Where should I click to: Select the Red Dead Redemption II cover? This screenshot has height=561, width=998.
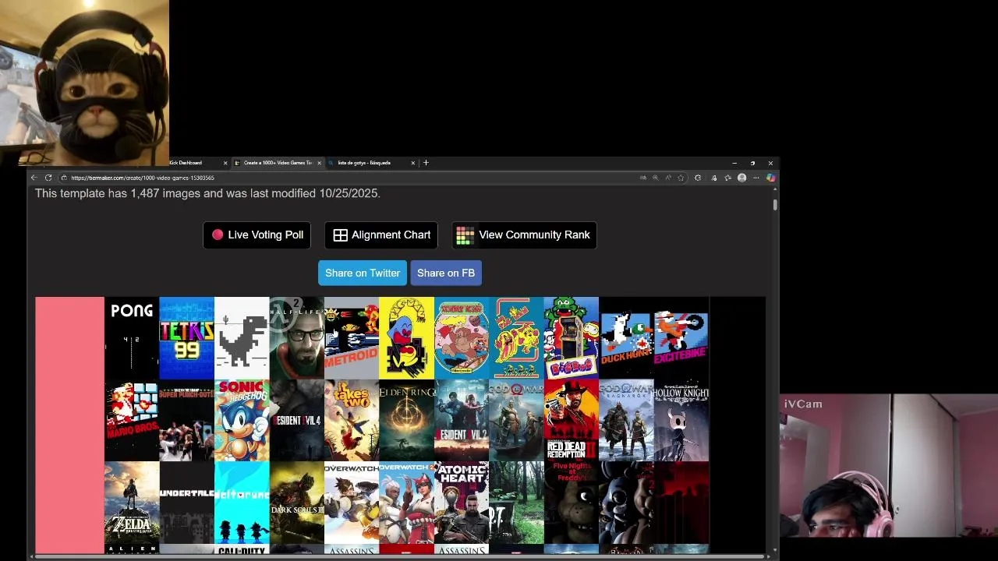point(572,420)
